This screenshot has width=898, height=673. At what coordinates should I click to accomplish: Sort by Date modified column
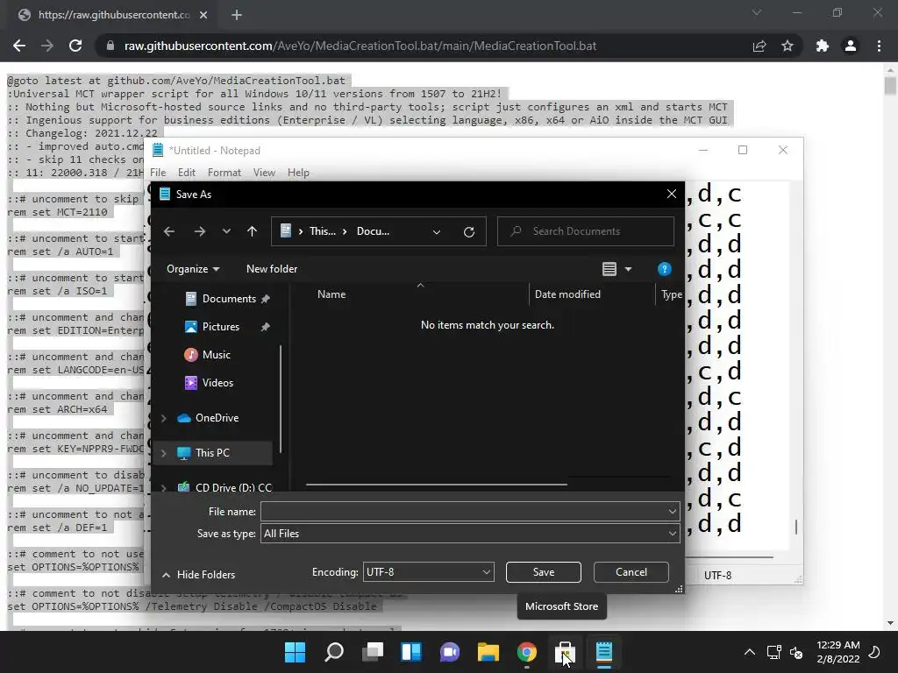coord(567,294)
